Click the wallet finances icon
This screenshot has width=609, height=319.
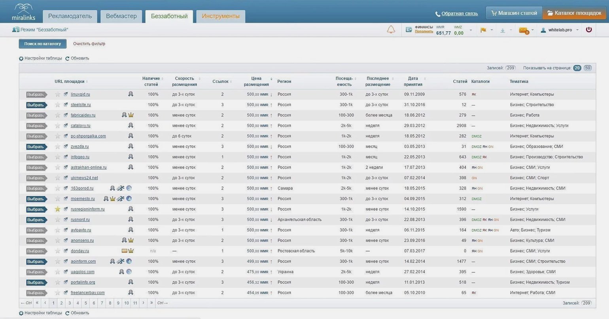click(409, 30)
